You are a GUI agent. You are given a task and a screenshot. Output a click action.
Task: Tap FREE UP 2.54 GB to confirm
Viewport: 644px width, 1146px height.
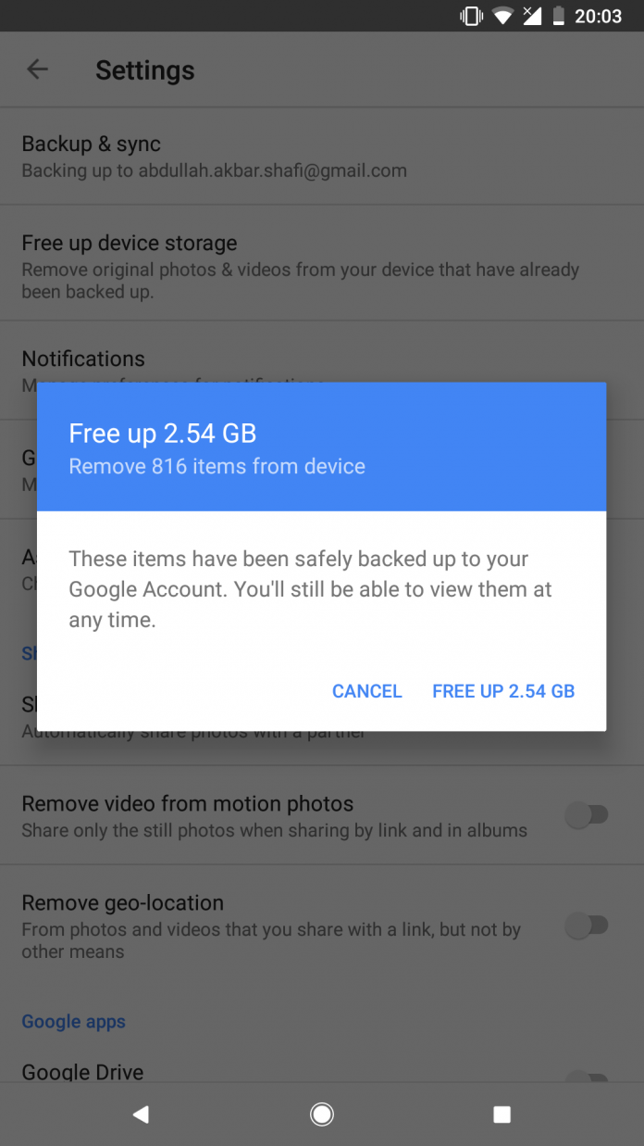point(503,691)
